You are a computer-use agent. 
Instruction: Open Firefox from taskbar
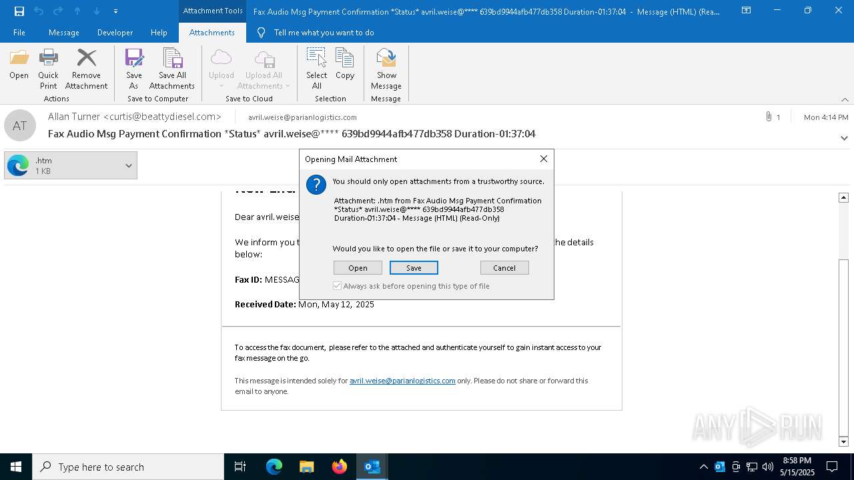[339, 467]
